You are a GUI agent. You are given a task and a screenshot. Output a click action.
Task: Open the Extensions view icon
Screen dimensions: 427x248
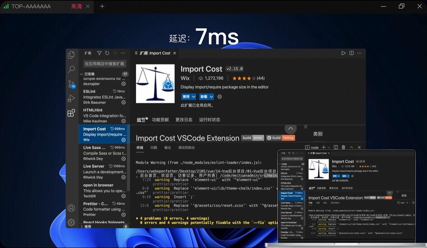pyautogui.click(x=71, y=113)
